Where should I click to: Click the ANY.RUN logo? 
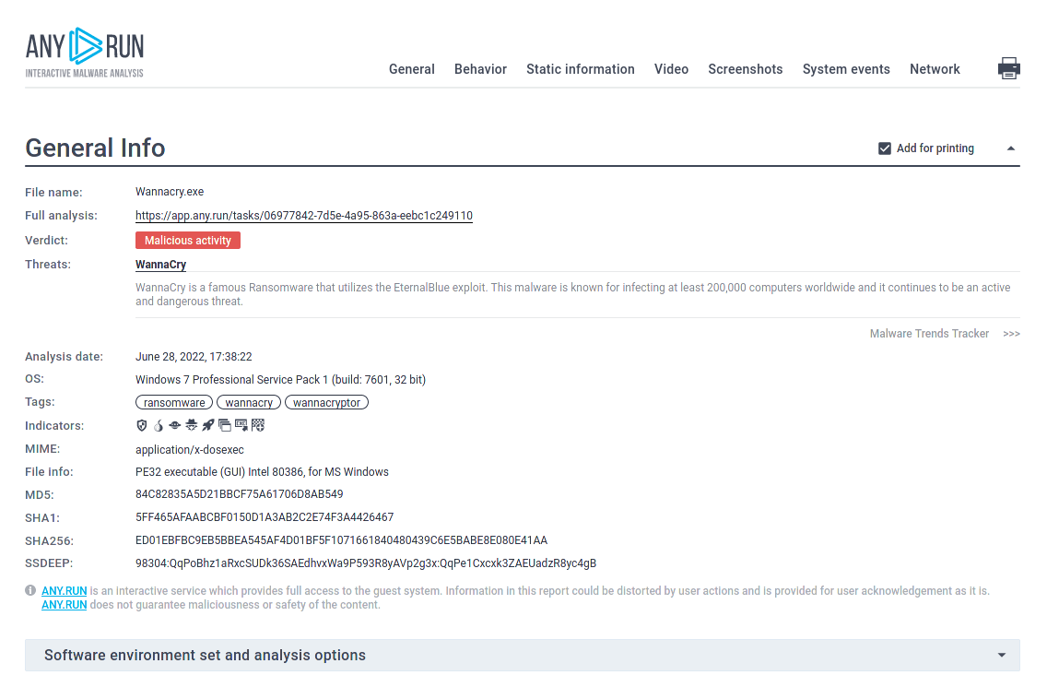pos(85,53)
